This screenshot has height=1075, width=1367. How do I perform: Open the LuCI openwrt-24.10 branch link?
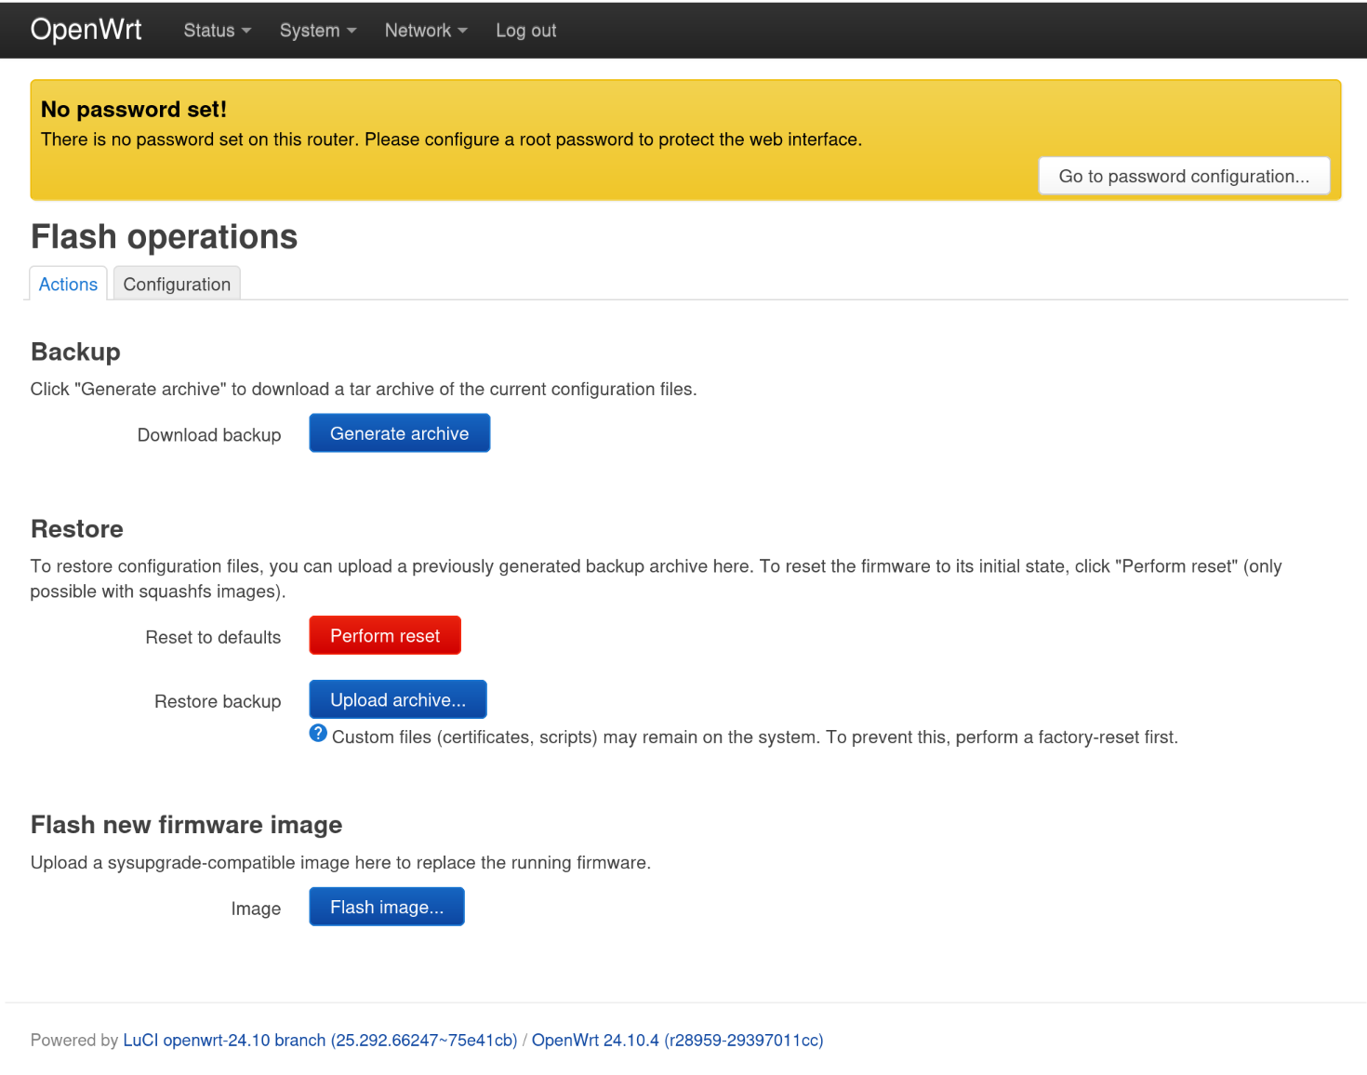click(x=320, y=1041)
